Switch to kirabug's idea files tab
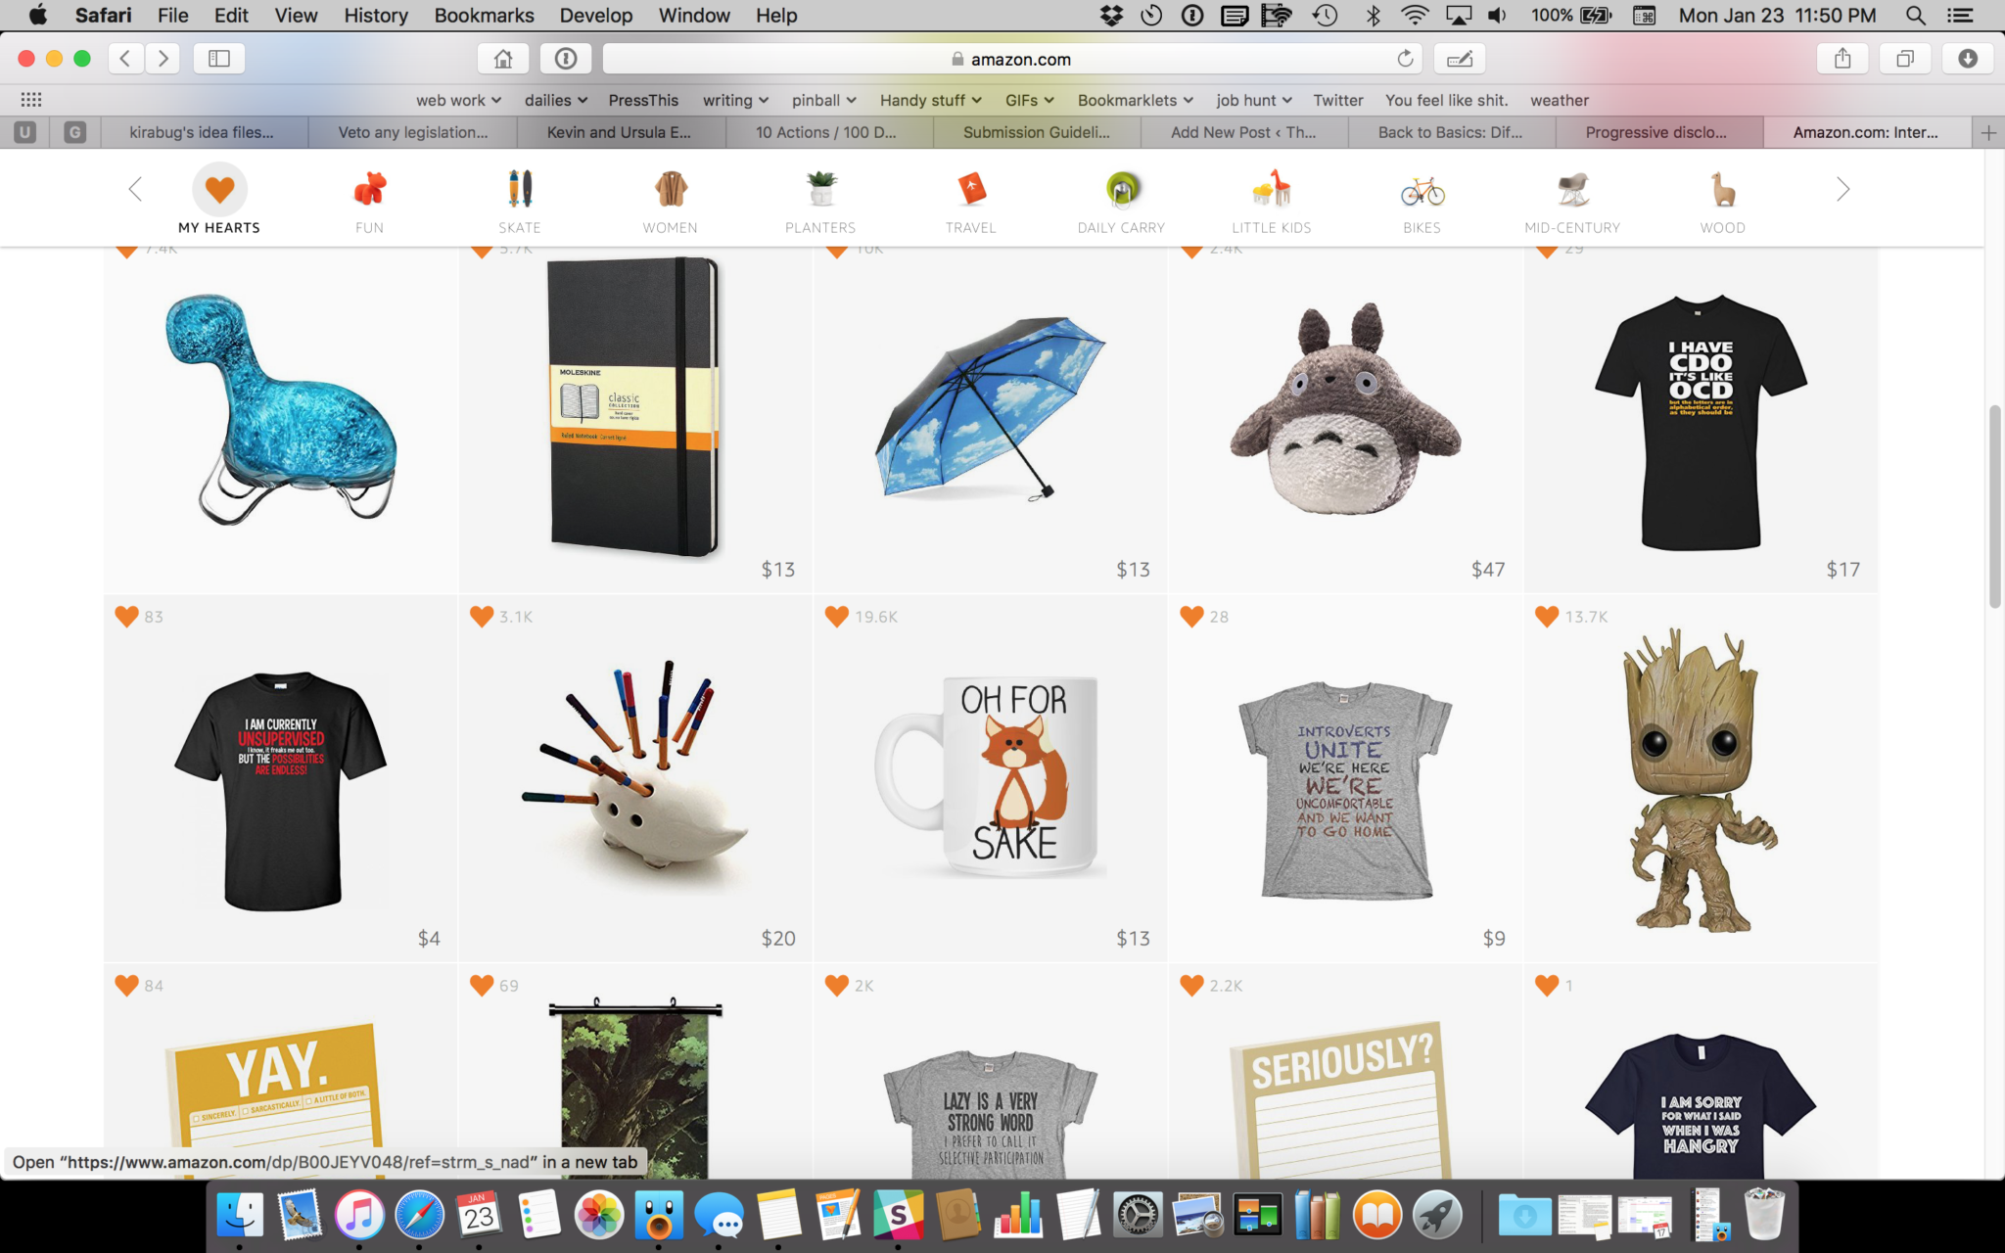 click(x=203, y=132)
